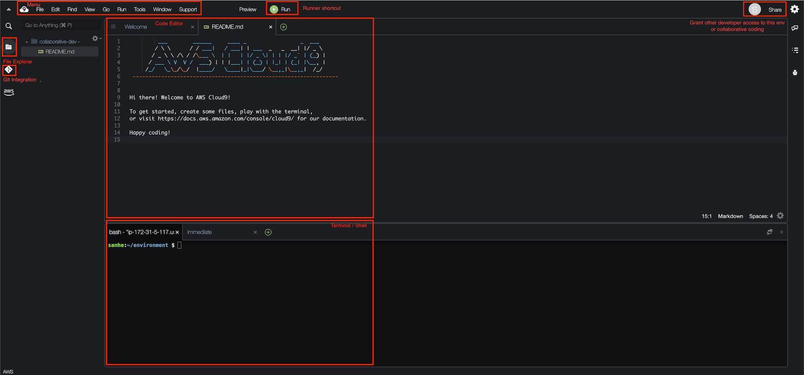Click the user avatar S icon
Screen dimensions: 804x375
[x=754, y=9]
